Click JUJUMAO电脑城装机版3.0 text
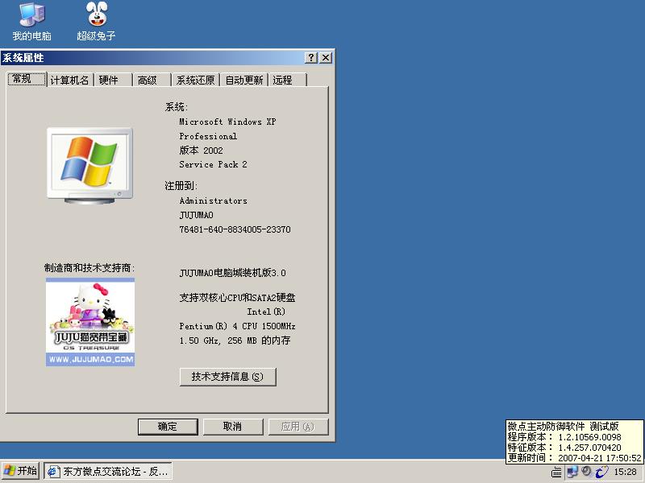The width and height of the screenshot is (645, 483). click(x=232, y=273)
